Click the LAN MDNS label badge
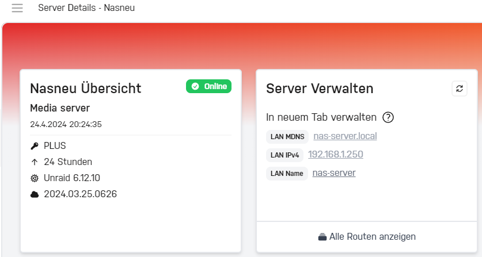 coord(287,137)
